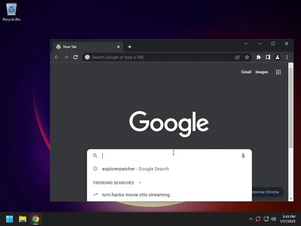This screenshot has width=301, height=226.
Task: Click the page scroll-down arrow
Action: click(x=291, y=199)
